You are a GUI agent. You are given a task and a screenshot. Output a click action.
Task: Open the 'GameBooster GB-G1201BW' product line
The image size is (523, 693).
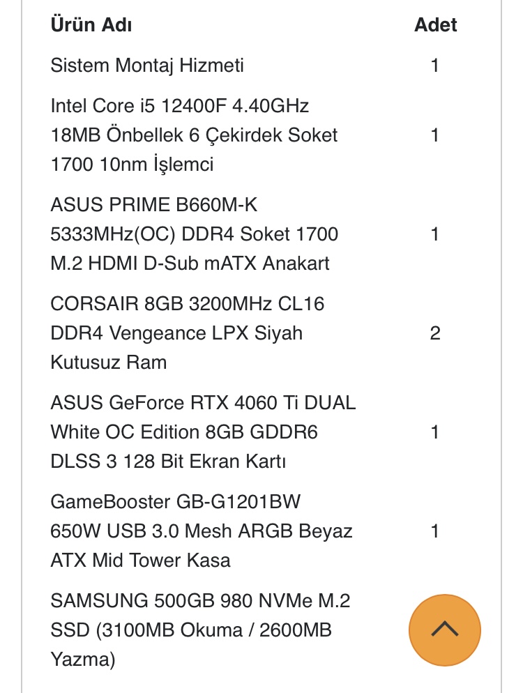click(x=175, y=502)
